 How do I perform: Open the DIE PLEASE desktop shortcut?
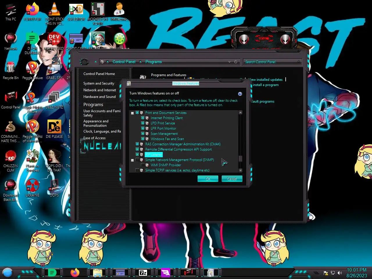tap(54, 129)
